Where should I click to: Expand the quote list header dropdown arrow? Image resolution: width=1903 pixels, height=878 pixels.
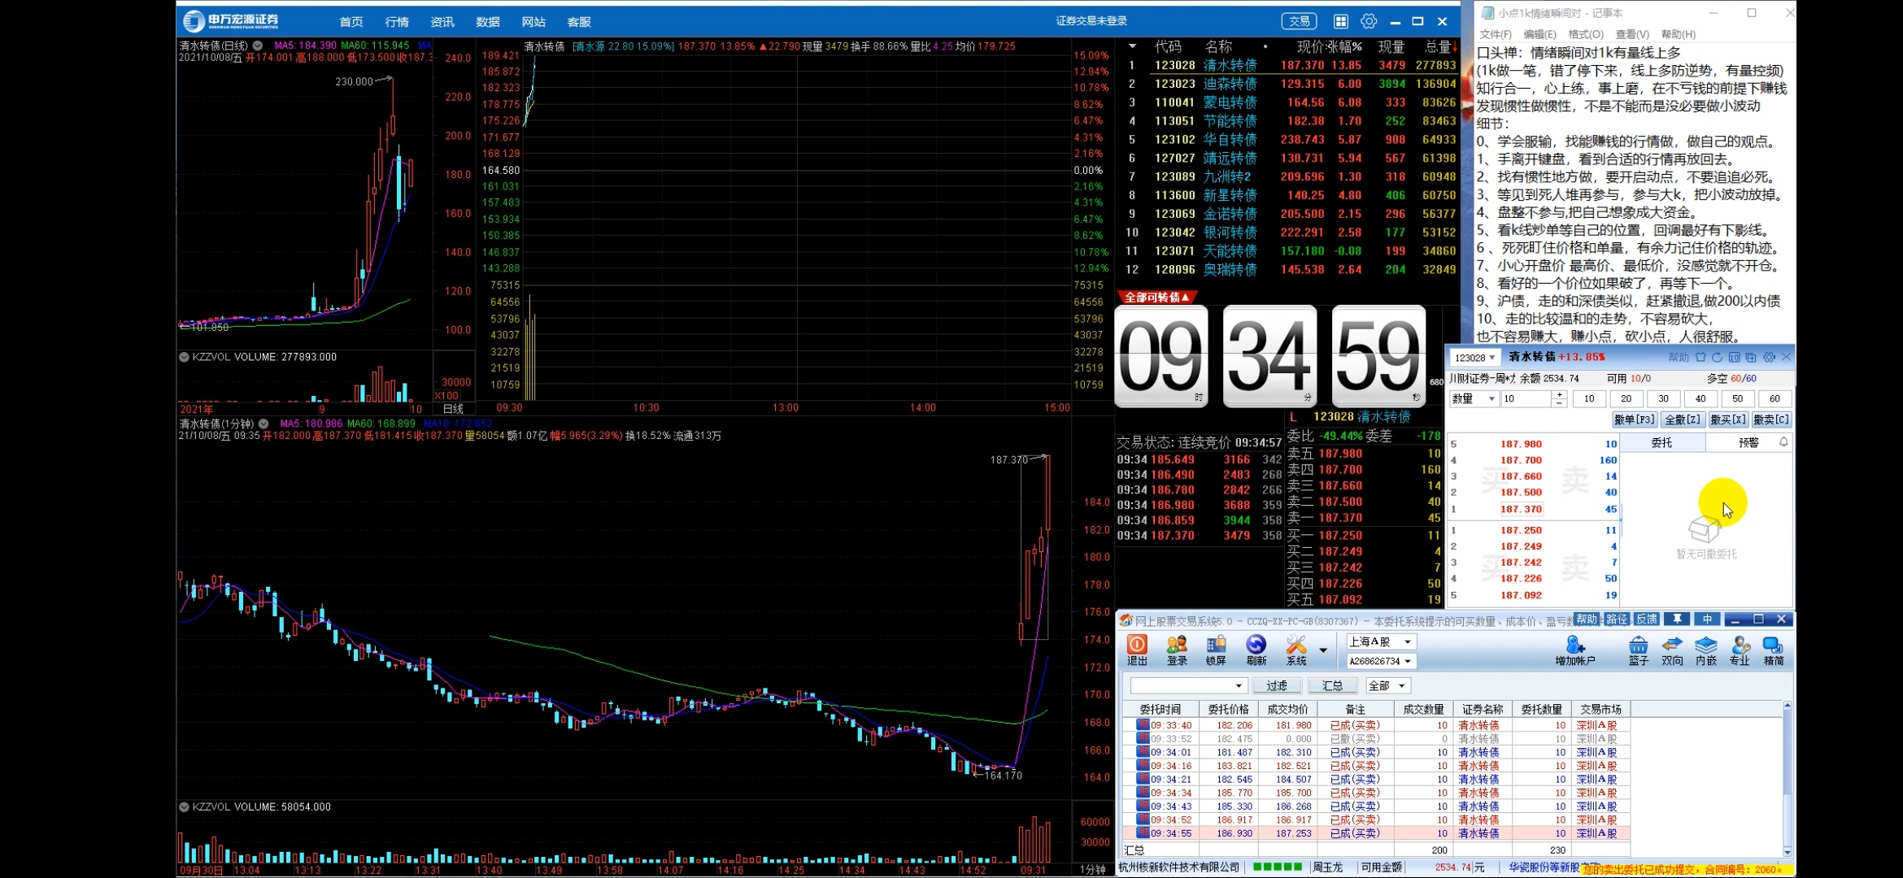pyautogui.click(x=1131, y=46)
